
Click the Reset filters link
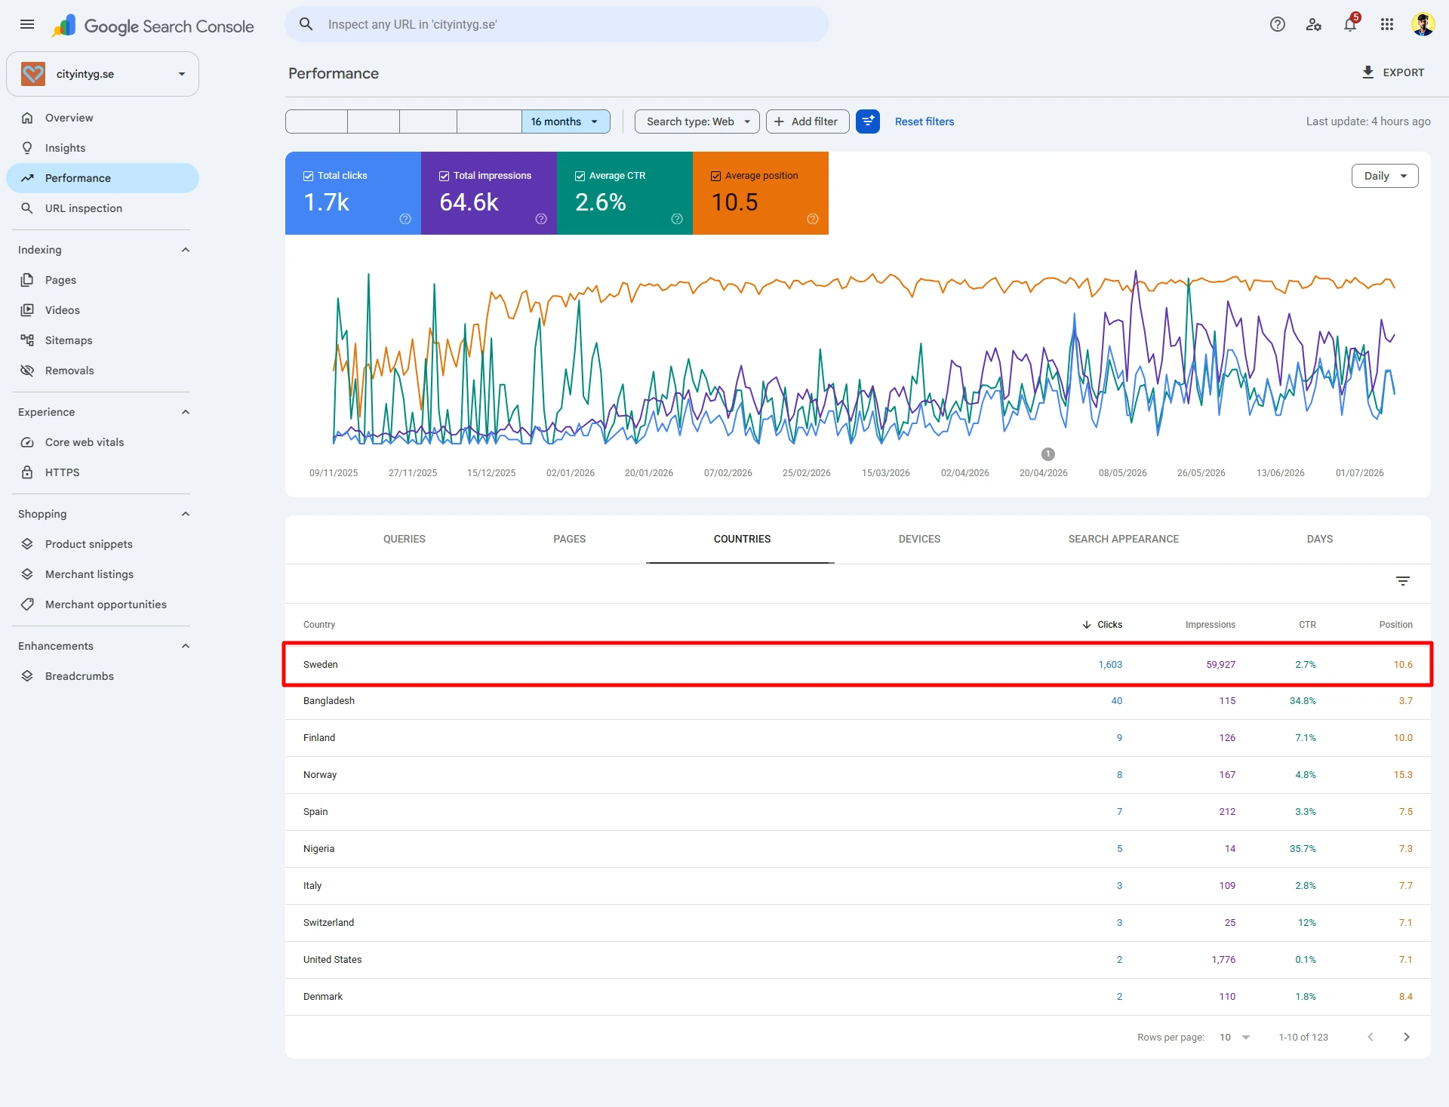[x=924, y=121]
